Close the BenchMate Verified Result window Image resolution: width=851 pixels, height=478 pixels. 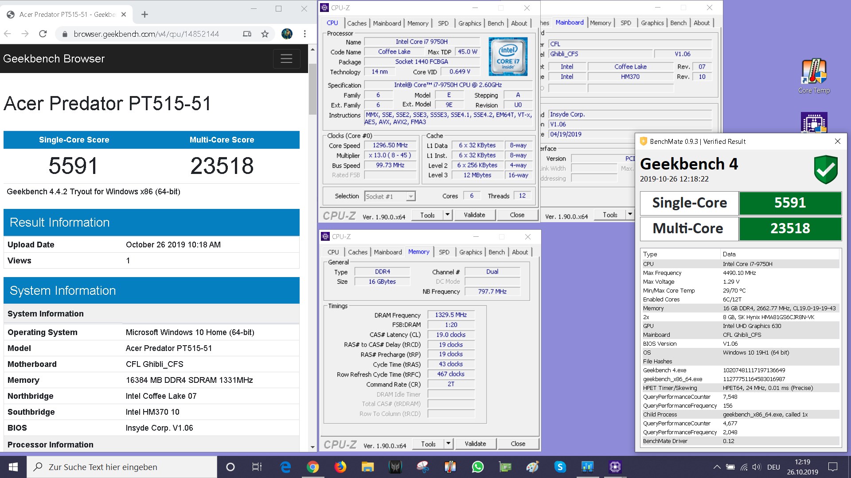837,142
